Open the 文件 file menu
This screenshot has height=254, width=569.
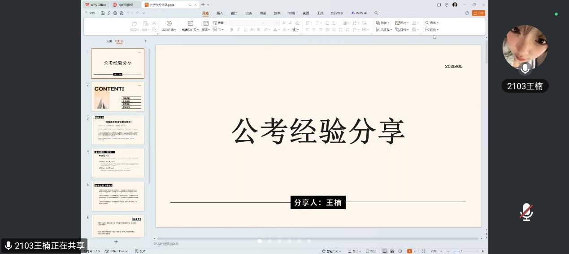click(90, 13)
